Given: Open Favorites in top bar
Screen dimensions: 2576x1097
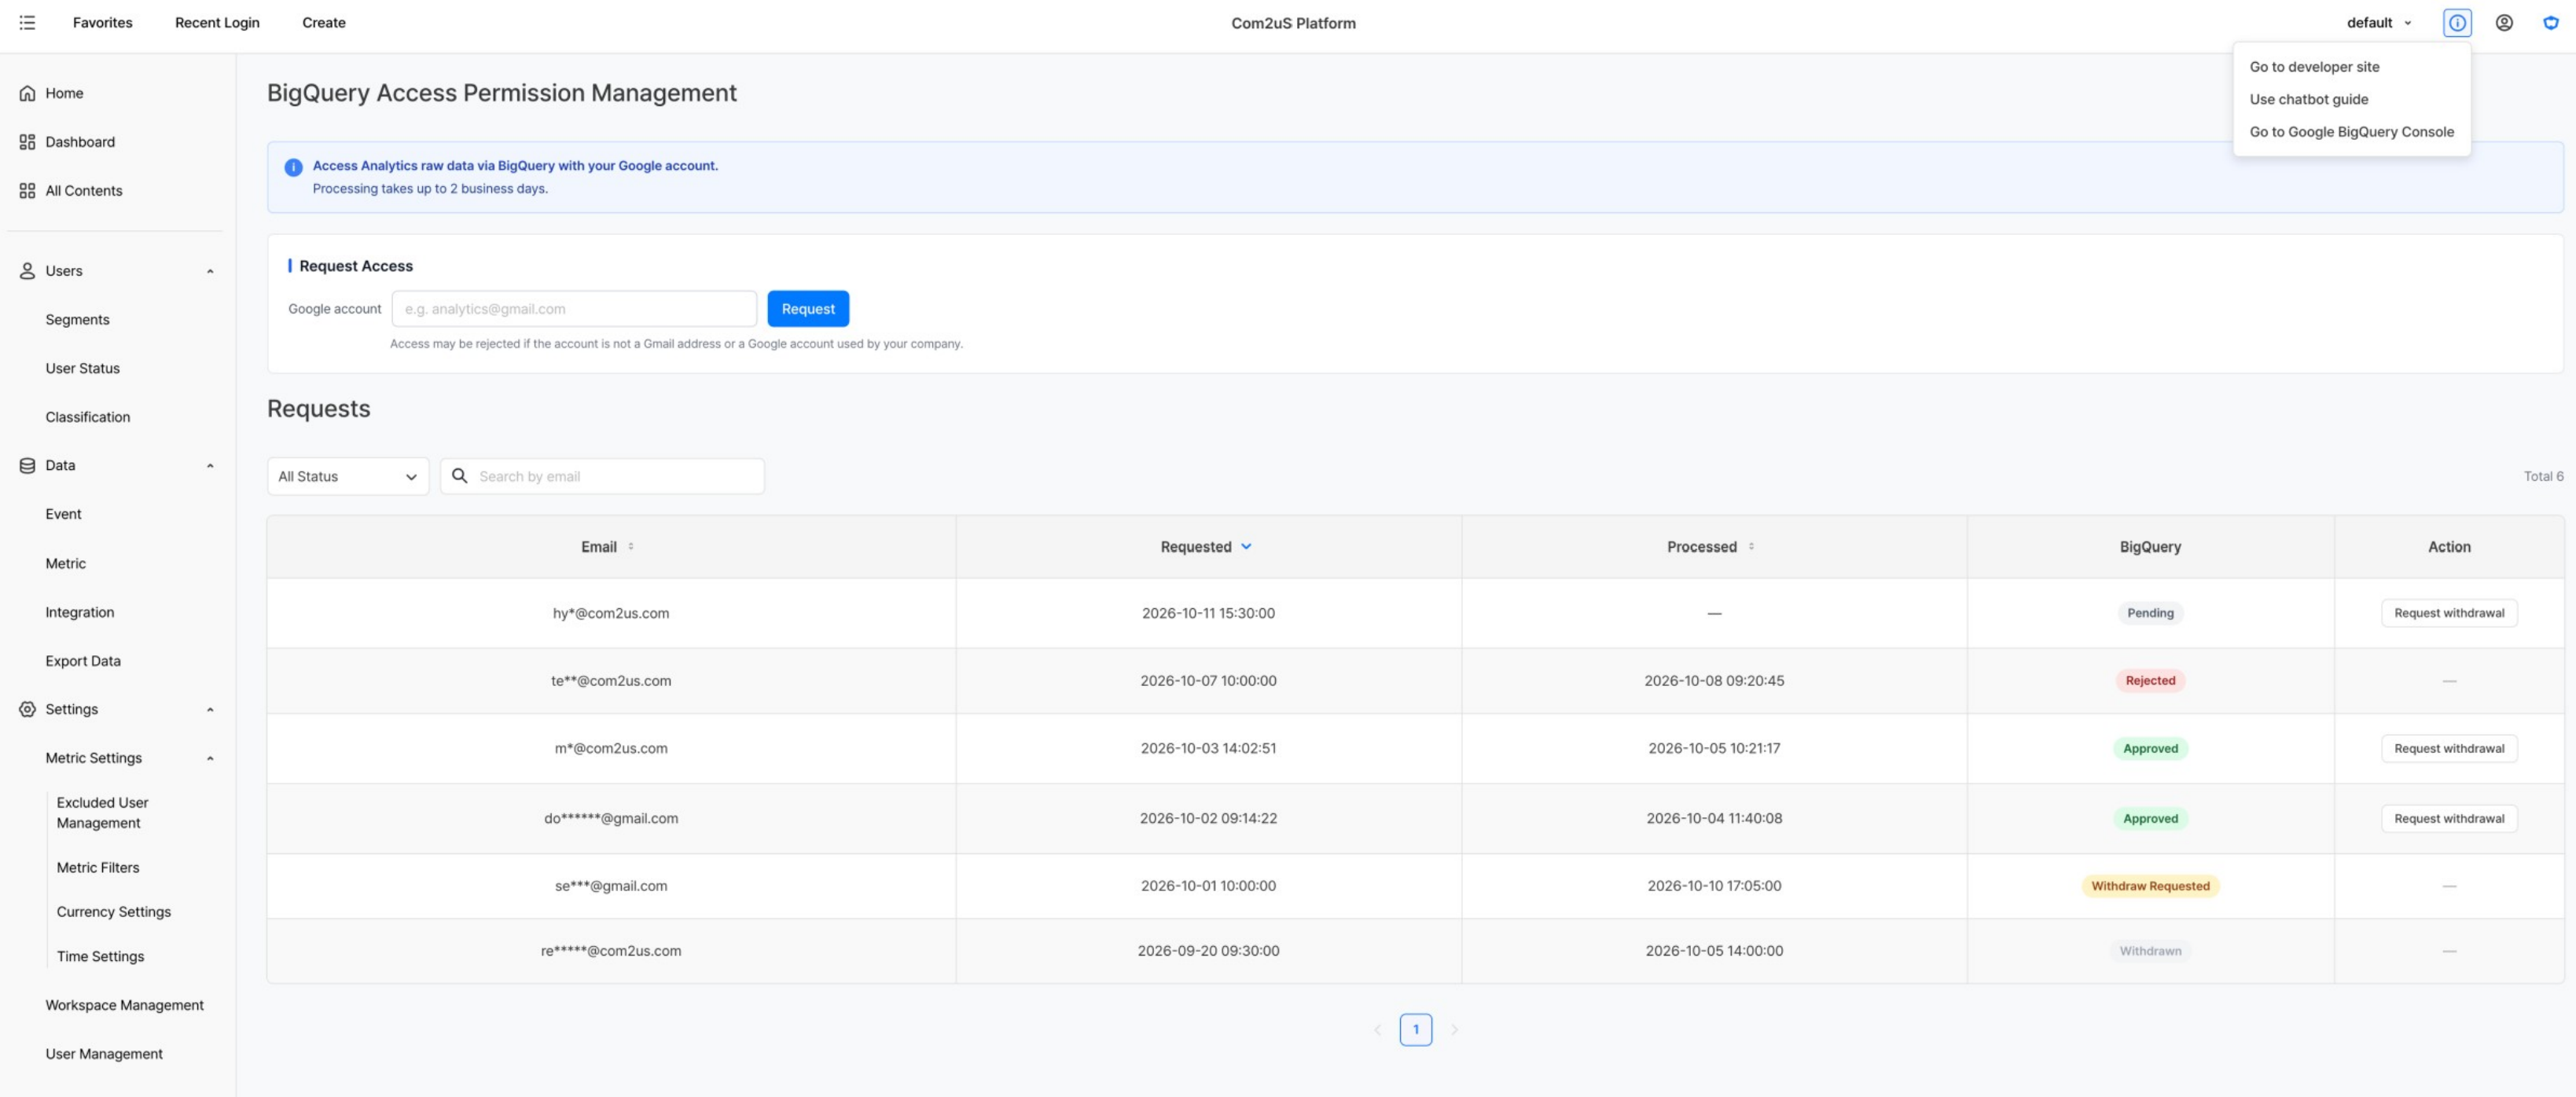Looking at the screenshot, I should tap(102, 22).
